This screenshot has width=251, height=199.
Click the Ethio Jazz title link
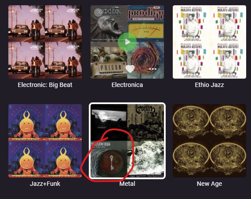pyautogui.click(x=209, y=85)
